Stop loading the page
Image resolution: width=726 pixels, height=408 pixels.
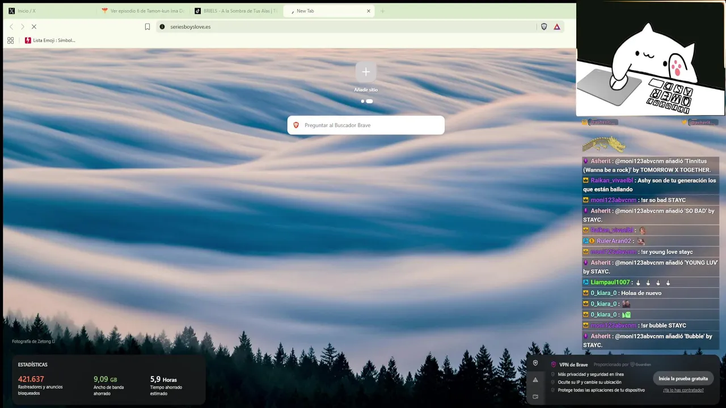point(34,27)
